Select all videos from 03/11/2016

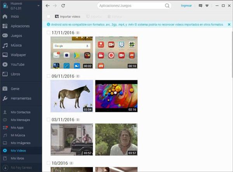(x=49, y=119)
